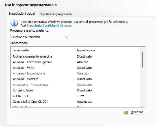Click the Impostazione column header
Screen dimensions: 160x127
pyautogui.click(x=107, y=50)
